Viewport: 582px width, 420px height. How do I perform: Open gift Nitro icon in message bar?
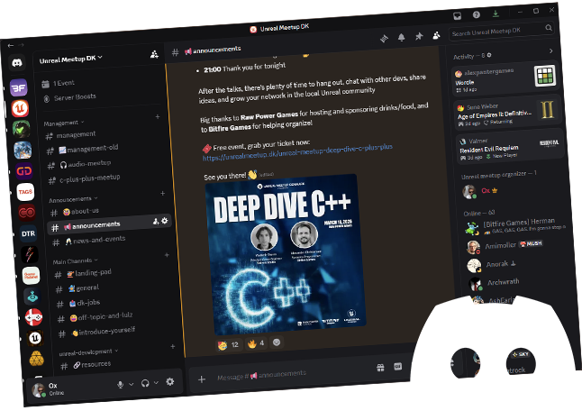click(x=380, y=367)
